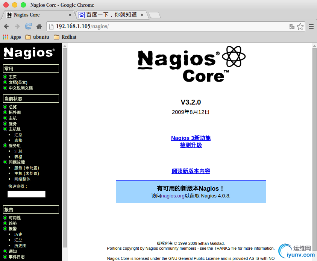Open 主机组 host groups
The height and width of the screenshot is (261, 317).
pos(15,129)
